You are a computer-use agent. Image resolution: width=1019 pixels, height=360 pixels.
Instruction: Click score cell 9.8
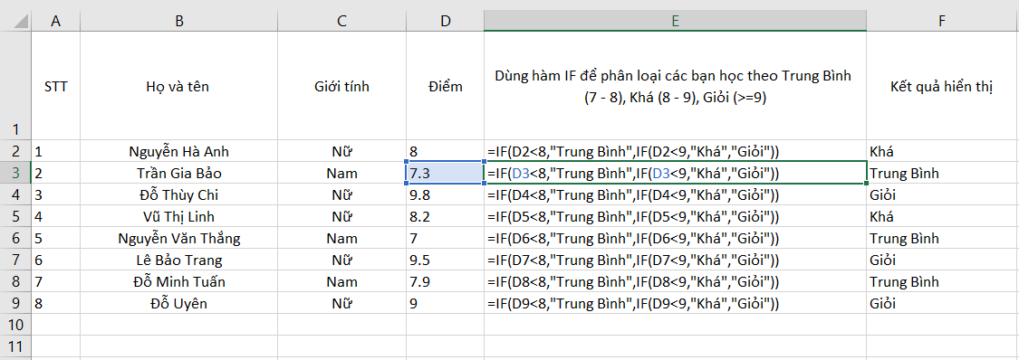pos(445,194)
